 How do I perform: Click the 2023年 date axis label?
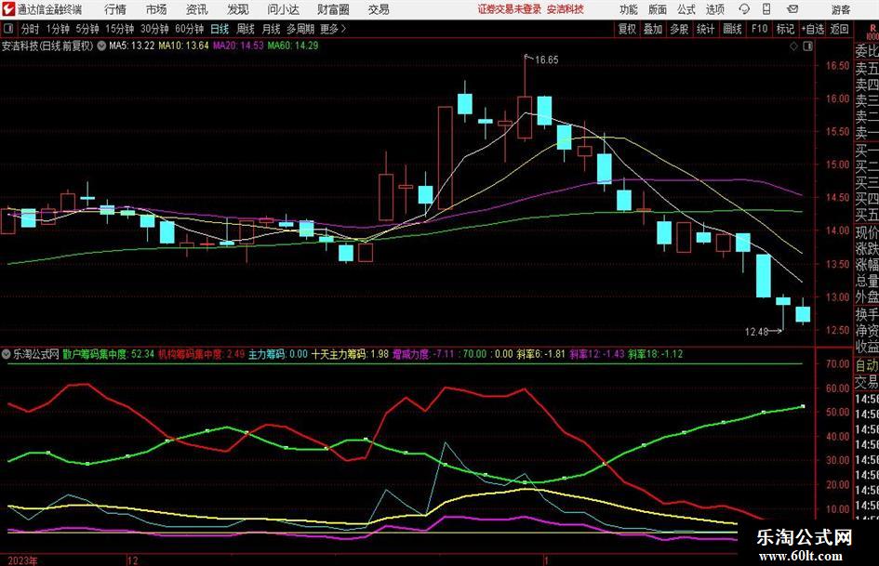(x=23, y=560)
